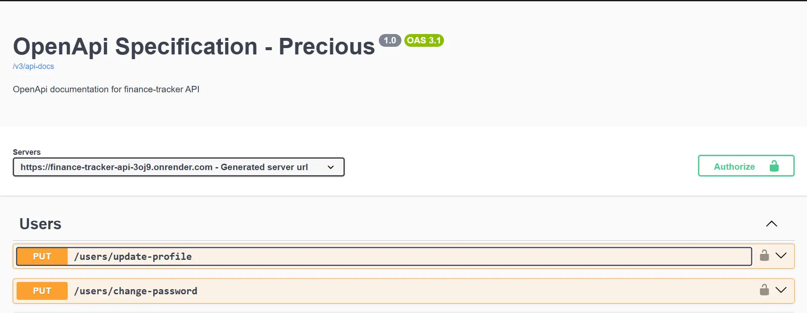Expand the change-password endpoint chevron

tap(781, 290)
